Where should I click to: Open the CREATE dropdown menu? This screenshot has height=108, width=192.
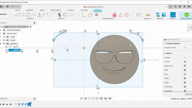(x=30, y=19)
